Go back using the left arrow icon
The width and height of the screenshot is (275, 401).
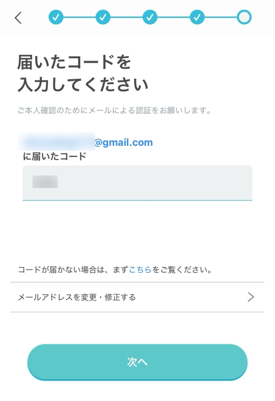18,18
